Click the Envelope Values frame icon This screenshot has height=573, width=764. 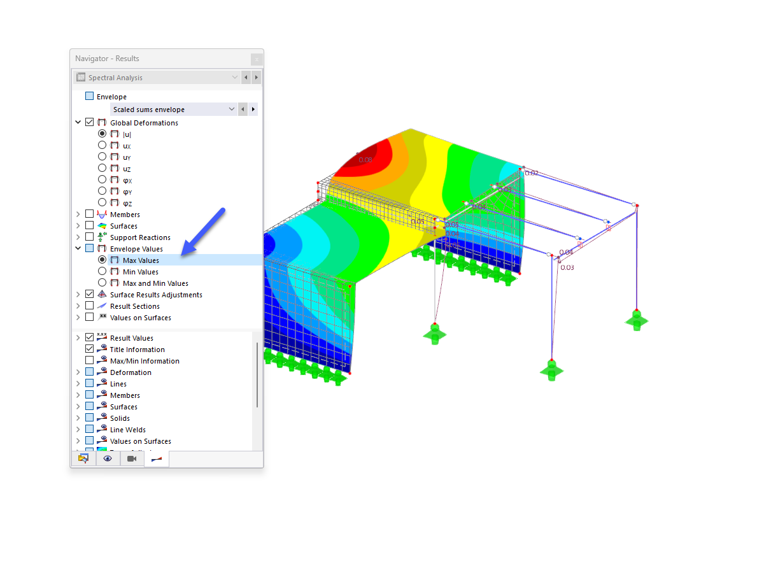point(102,249)
